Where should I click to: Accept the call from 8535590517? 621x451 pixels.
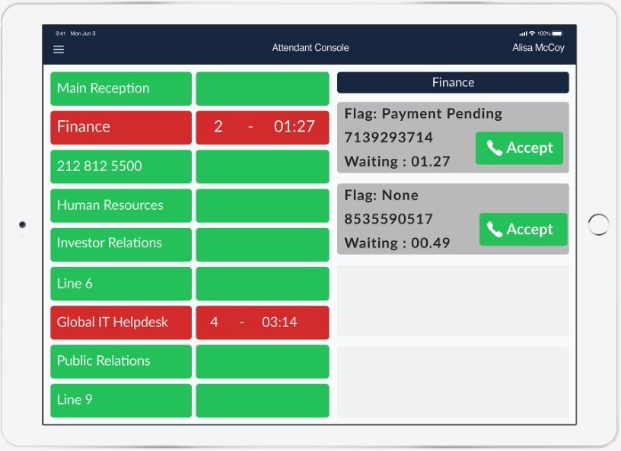(523, 229)
